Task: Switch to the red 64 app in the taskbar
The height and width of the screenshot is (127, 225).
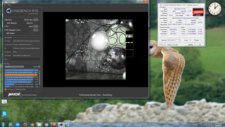Action: [x=54, y=125]
